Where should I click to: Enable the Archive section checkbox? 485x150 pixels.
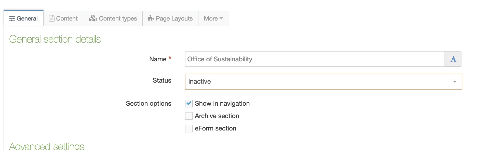pos(189,116)
